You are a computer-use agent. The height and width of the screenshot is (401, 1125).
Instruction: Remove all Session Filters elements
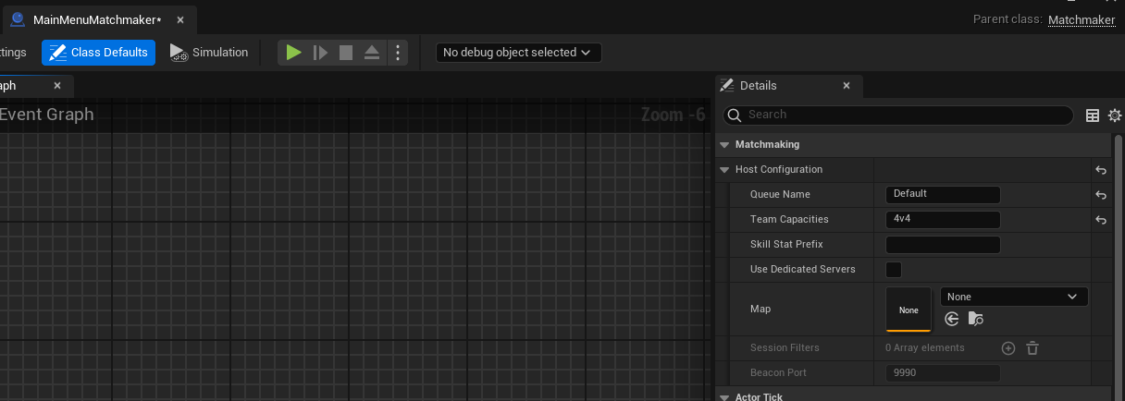pyautogui.click(x=1032, y=348)
